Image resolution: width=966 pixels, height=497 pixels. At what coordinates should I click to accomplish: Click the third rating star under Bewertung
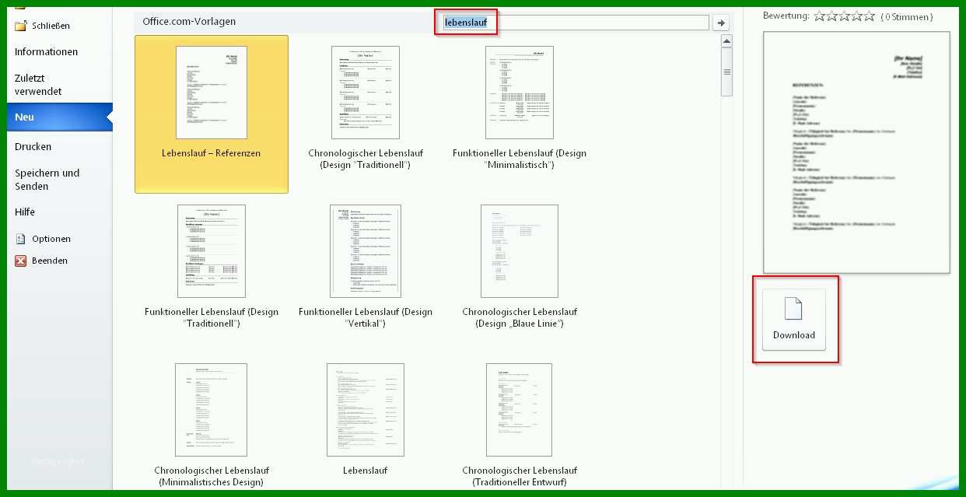click(x=844, y=16)
